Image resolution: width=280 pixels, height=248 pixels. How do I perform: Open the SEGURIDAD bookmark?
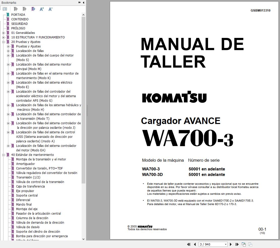coord(20,24)
